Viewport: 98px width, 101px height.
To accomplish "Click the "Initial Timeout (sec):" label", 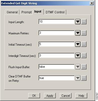I will click(20, 45).
